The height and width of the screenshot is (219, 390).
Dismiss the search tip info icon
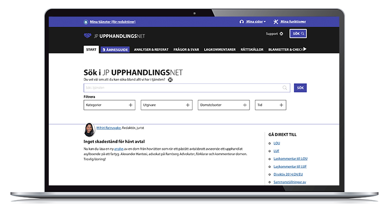click(170, 79)
